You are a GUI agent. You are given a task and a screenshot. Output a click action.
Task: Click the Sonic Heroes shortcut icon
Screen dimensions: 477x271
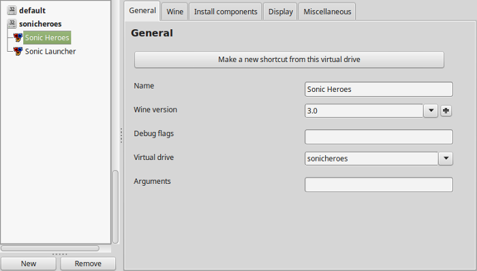(x=18, y=37)
